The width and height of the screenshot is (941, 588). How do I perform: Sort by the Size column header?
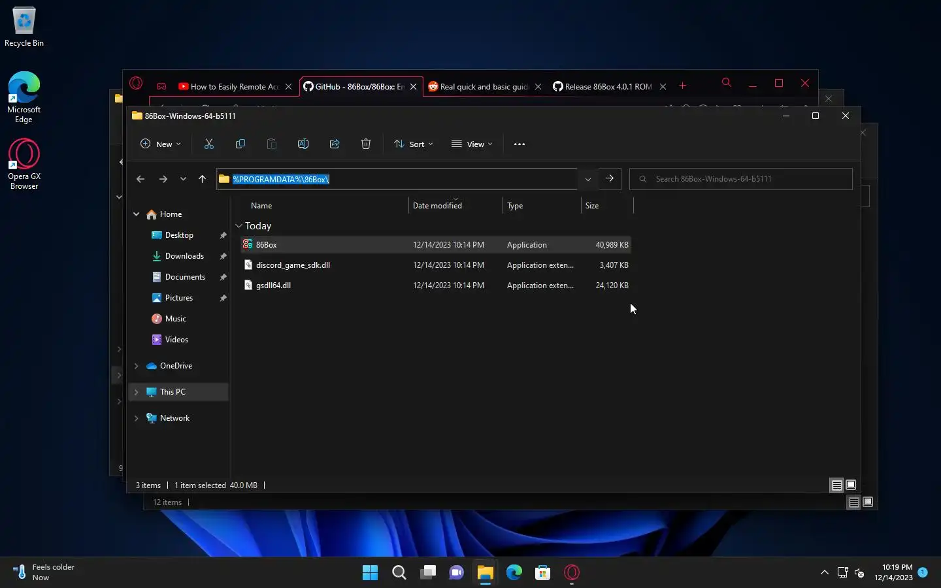pyautogui.click(x=592, y=206)
